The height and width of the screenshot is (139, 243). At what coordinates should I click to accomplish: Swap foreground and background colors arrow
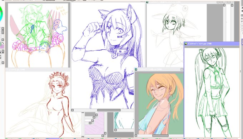pyautogui.click(x=3, y=43)
